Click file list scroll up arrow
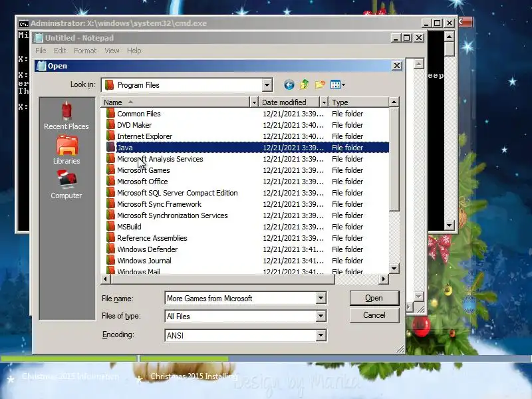The image size is (532, 399). pyautogui.click(x=394, y=102)
